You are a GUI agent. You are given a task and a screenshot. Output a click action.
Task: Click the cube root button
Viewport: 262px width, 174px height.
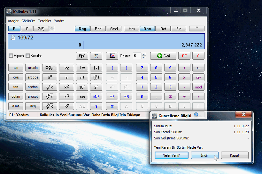(50, 96)
